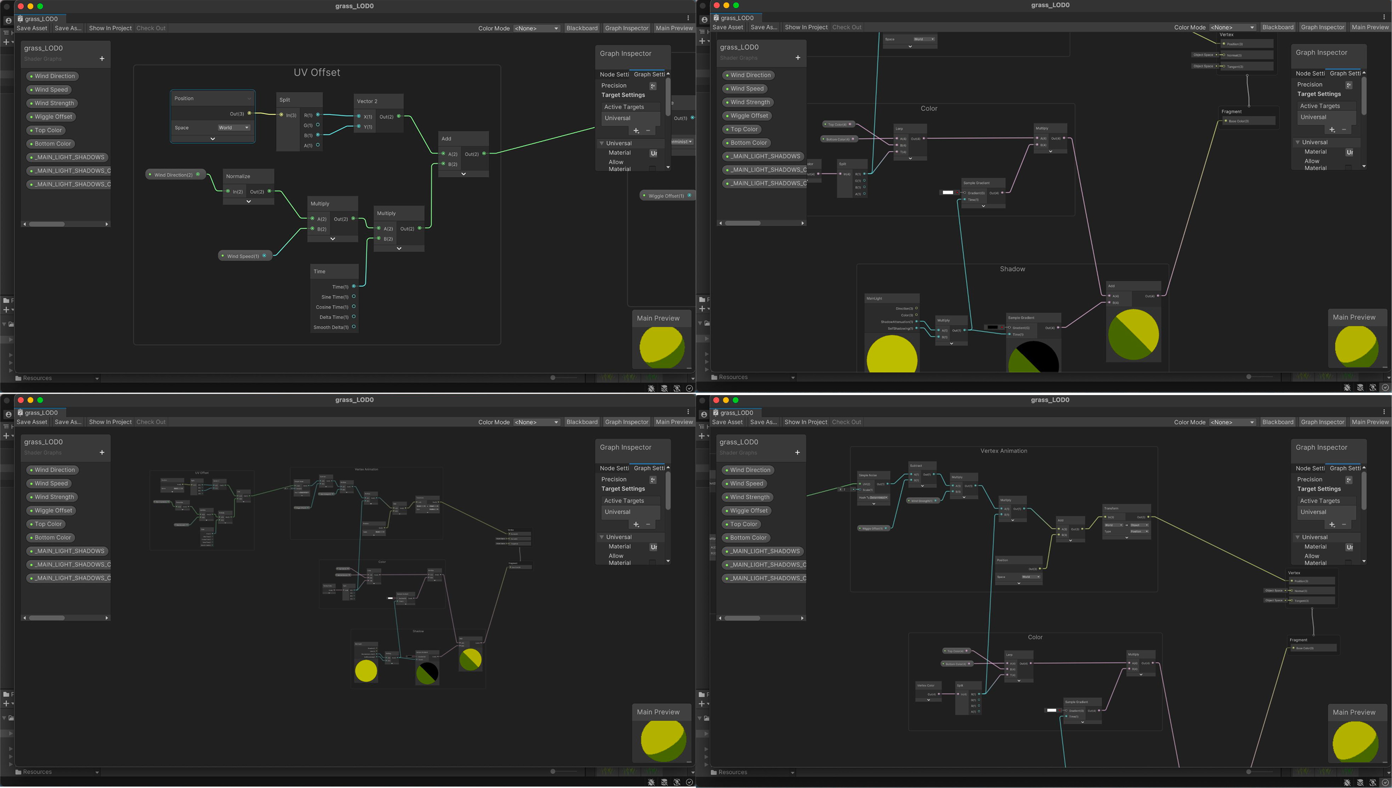Image resolution: width=1392 pixels, height=788 pixels.
Task: Collapse the Normalize node using its chevron
Action: pyautogui.click(x=249, y=201)
